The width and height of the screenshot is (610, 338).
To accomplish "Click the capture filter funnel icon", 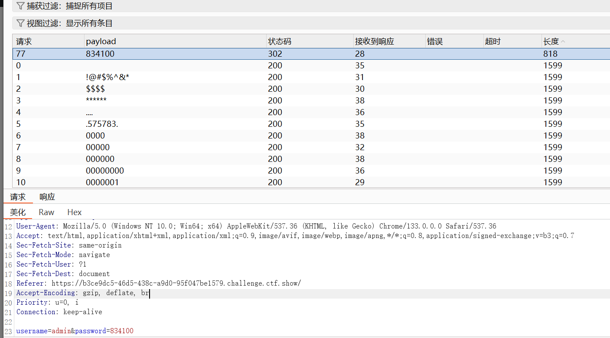I will coord(20,6).
